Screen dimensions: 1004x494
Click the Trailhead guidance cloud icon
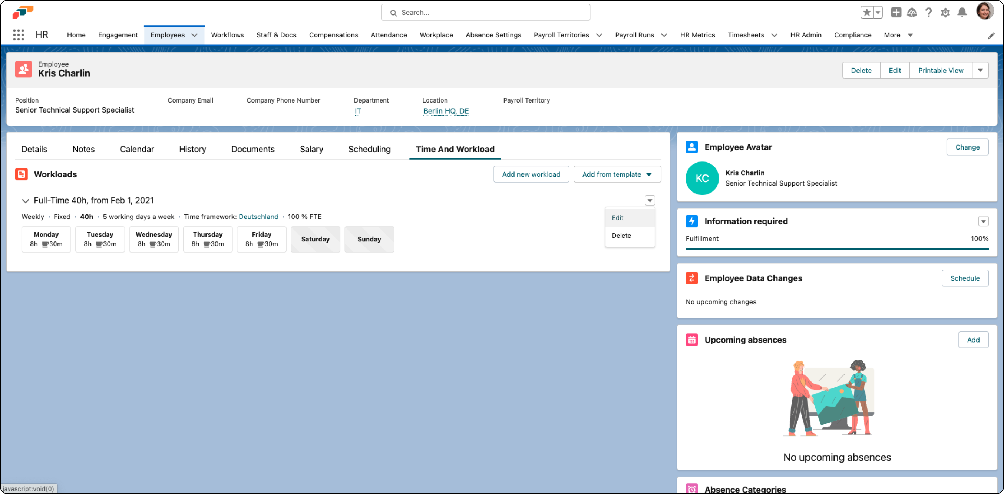tap(912, 13)
